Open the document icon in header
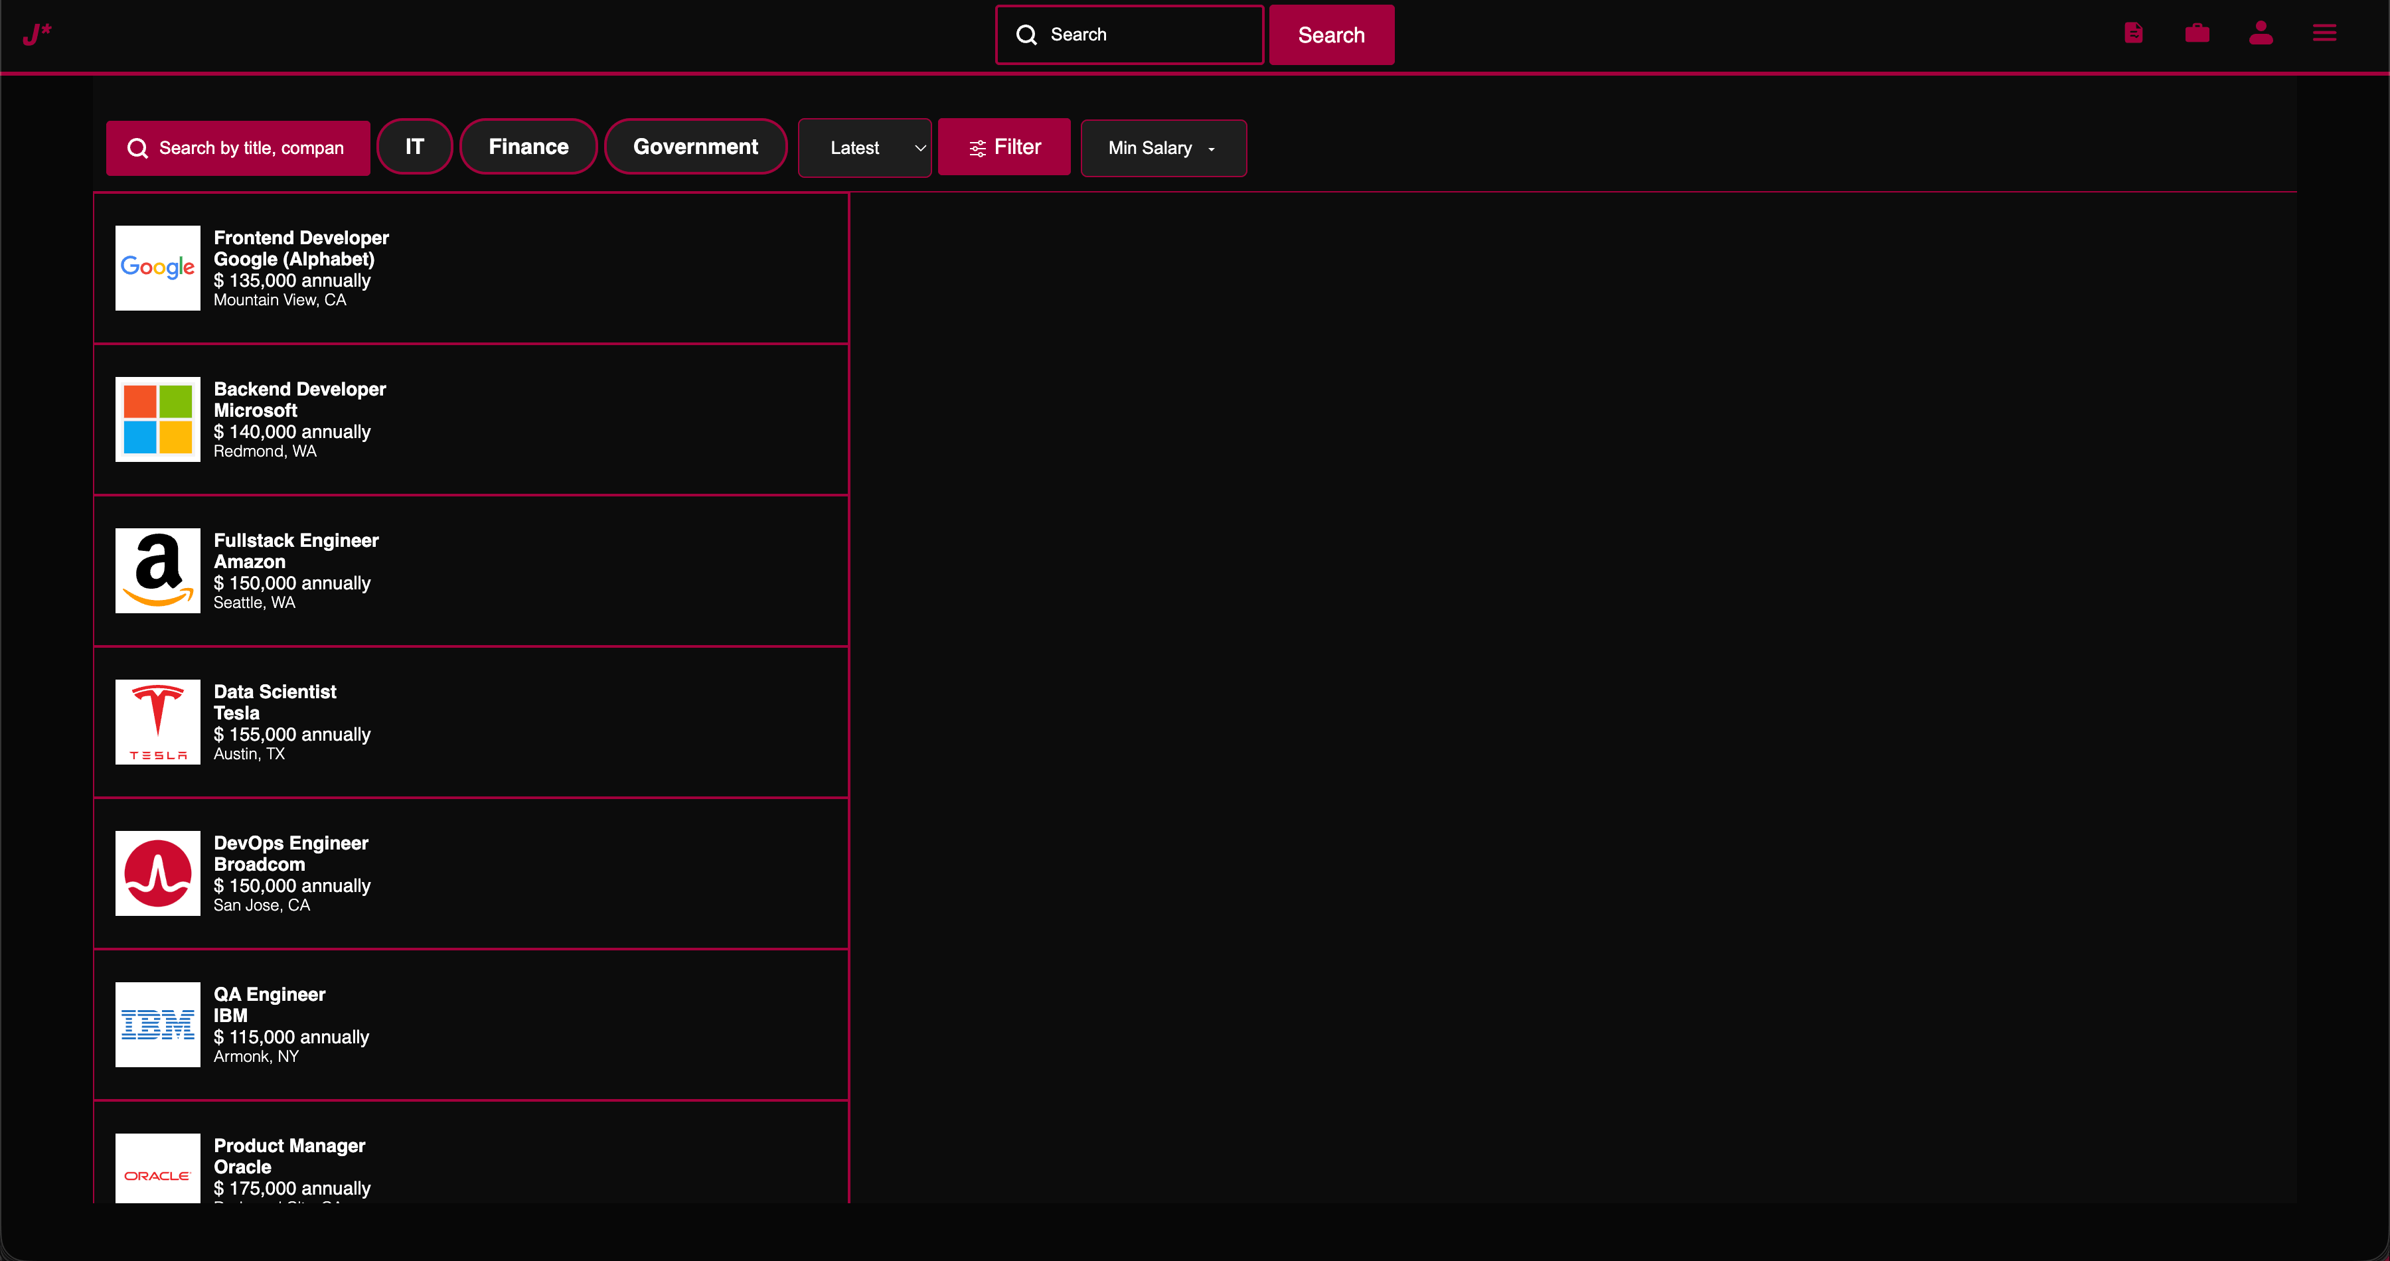 pos(2133,33)
